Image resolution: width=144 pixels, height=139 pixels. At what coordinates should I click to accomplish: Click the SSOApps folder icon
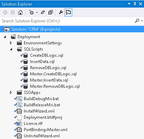19,93
